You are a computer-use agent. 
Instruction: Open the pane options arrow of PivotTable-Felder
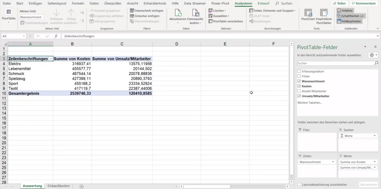[365, 47]
